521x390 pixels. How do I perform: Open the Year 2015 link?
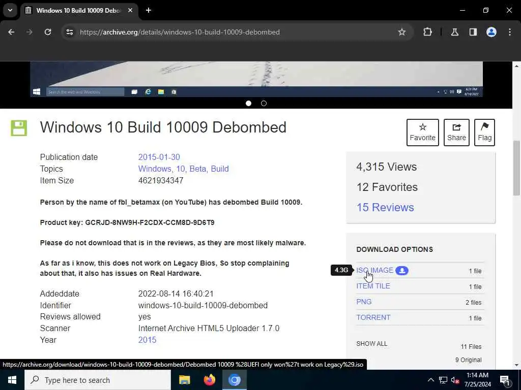click(147, 340)
